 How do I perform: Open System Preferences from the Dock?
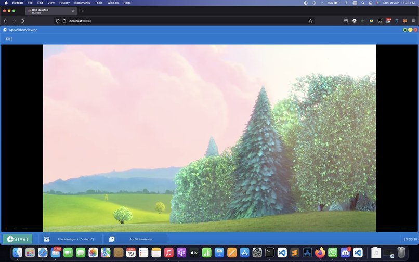[x=257, y=252]
